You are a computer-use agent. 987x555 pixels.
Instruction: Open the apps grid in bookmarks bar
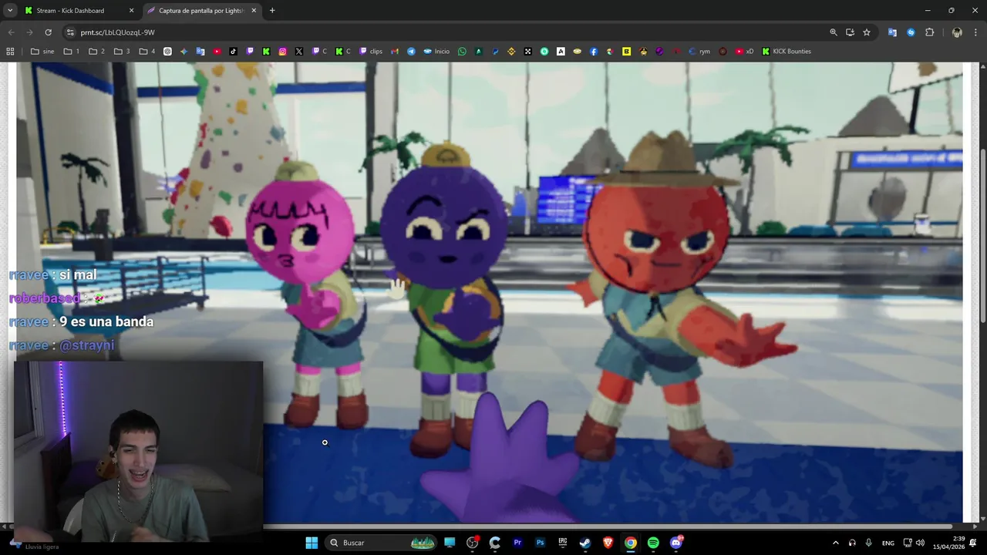pyautogui.click(x=10, y=52)
